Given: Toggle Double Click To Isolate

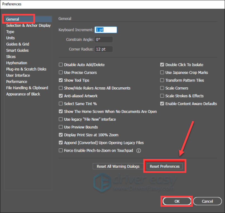Looking at the screenshot, I should click(162, 65).
